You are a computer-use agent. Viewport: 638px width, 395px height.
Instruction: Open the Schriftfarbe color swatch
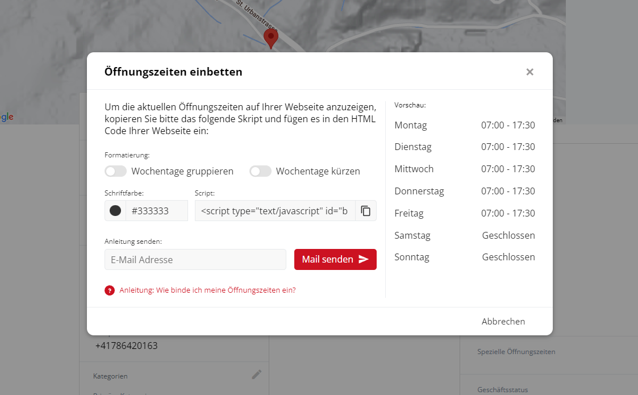115,211
